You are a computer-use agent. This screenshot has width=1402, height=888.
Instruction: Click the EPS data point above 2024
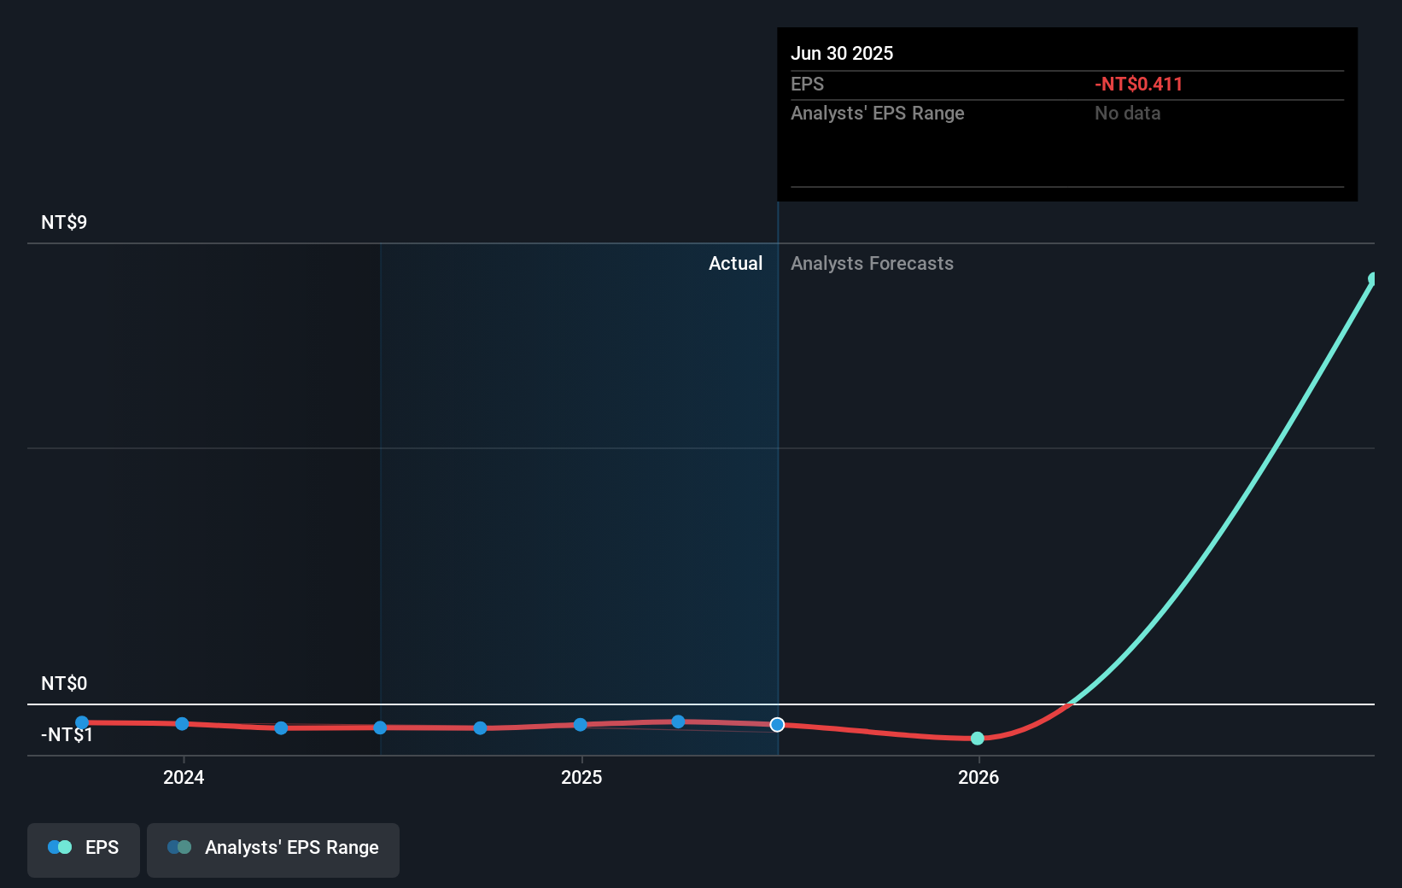coord(182,724)
